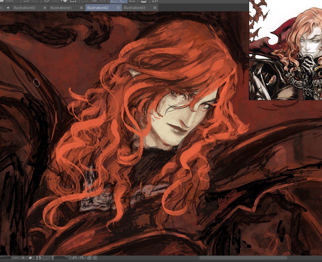This screenshot has height=262, width=322.
Task: Close the Illustration63 tab
Action: coord(155,8)
